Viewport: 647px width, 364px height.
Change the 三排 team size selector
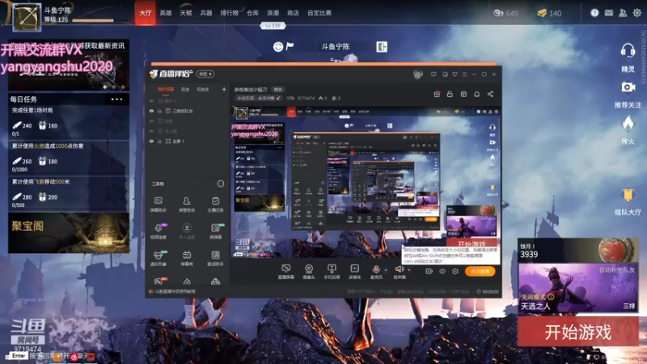tap(629, 306)
